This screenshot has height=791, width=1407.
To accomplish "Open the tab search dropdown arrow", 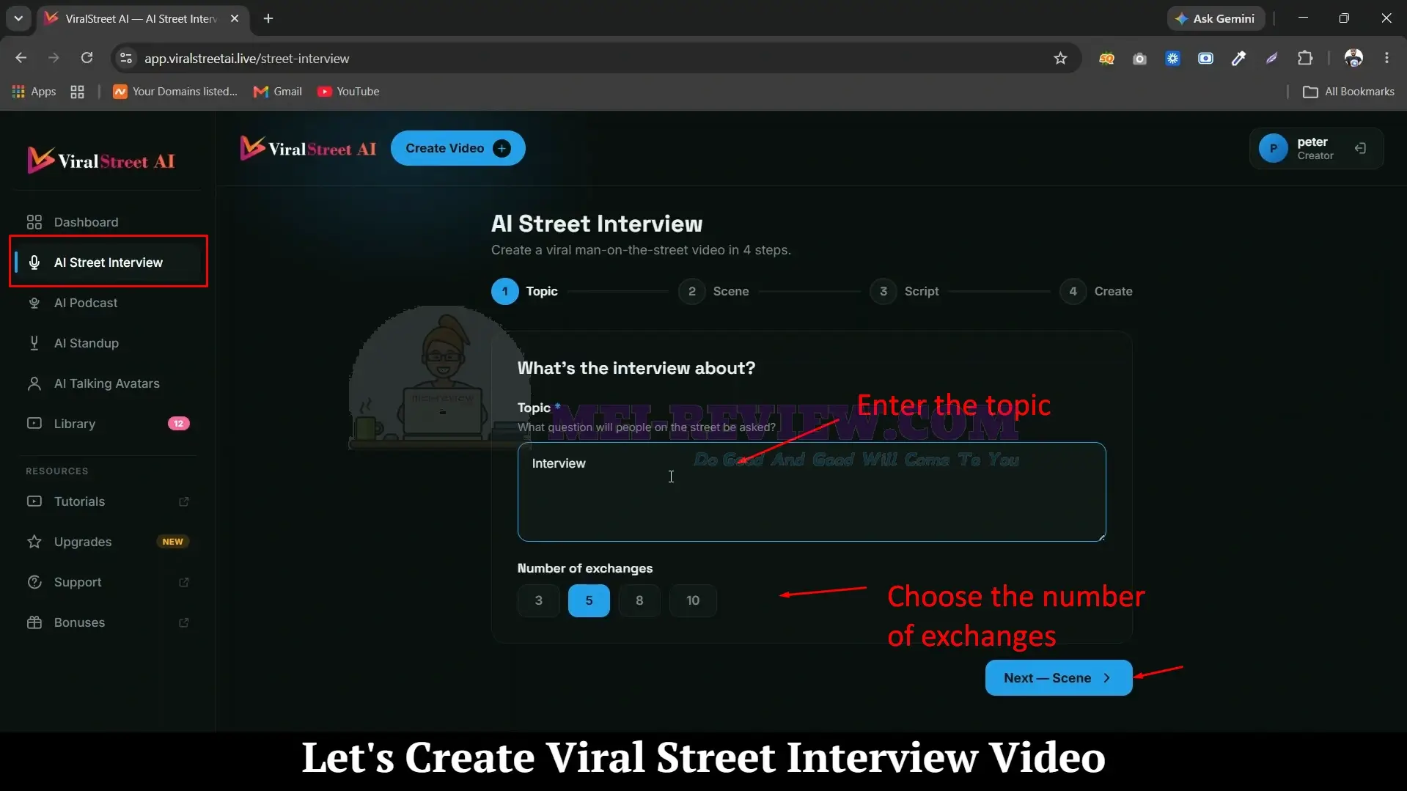I will (x=18, y=18).
